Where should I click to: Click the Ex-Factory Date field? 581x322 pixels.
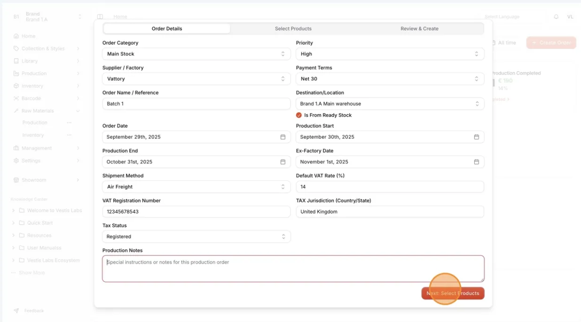point(390,162)
